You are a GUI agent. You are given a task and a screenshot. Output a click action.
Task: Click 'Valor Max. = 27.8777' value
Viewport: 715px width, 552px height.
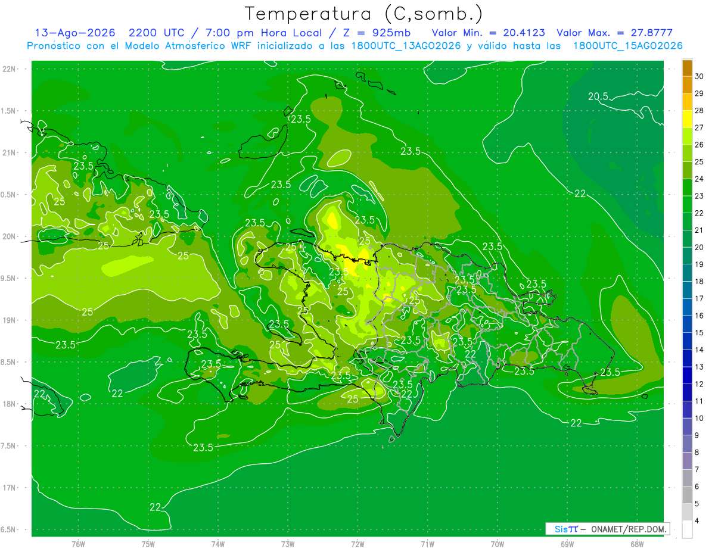tap(614, 33)
